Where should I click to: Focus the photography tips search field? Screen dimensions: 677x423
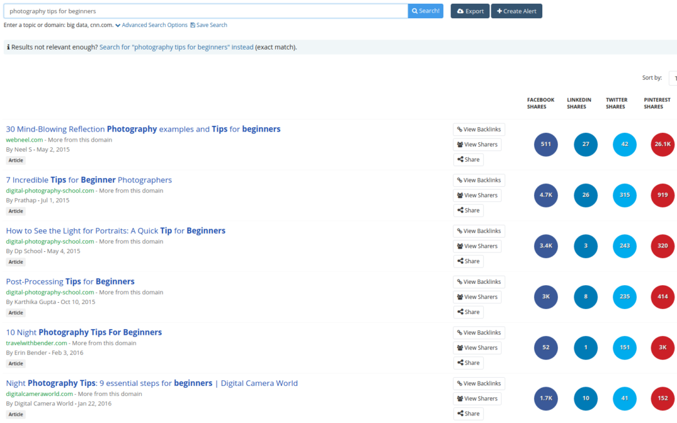[206, 11]
